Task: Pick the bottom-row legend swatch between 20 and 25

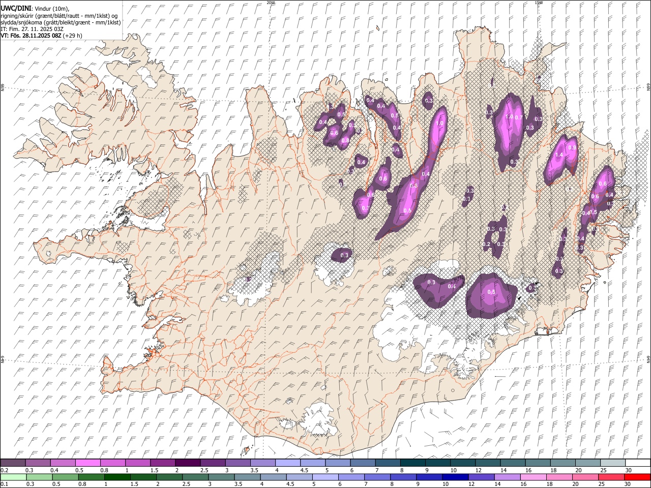Action: click(585, 477)
